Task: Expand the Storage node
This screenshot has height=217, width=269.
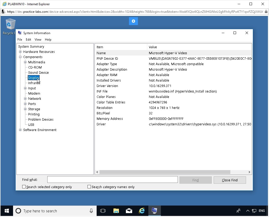Action: [25, 109]
